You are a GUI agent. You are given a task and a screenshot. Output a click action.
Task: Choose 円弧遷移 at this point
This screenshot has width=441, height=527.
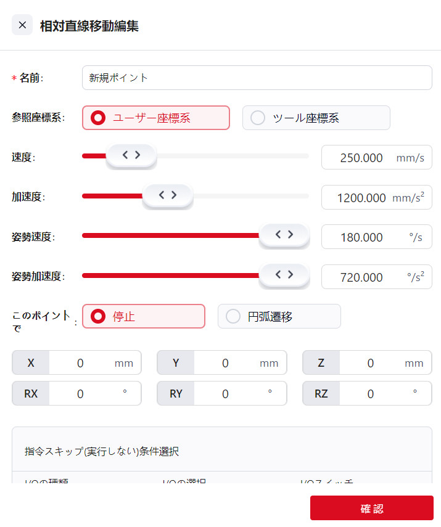(x=279, y=316)
